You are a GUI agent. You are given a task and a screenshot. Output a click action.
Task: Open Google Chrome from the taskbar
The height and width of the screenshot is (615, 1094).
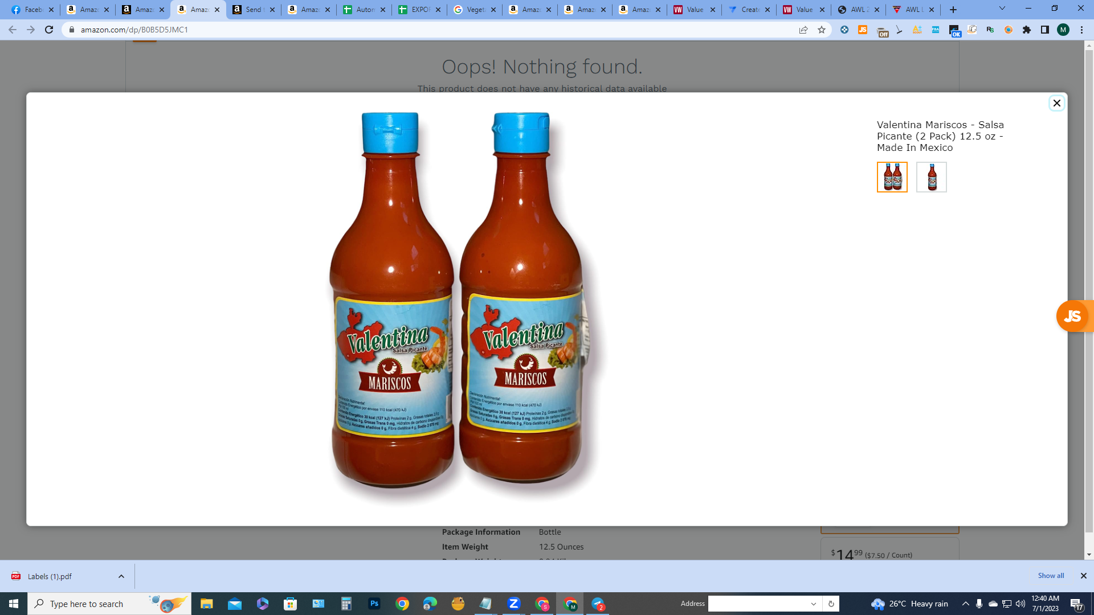click(402, 604)
